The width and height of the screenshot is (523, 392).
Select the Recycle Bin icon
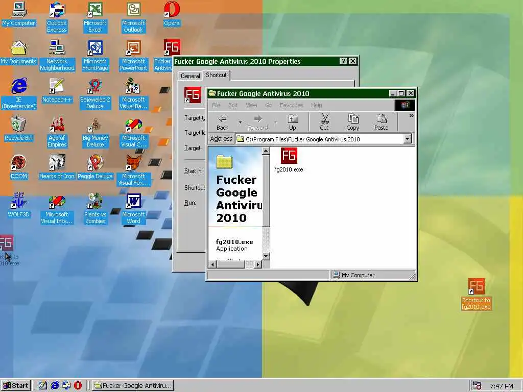(19, 129)
